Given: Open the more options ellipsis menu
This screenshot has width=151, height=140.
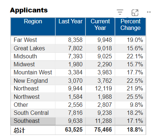Looking at the screenshot, I should click(149, 12).
